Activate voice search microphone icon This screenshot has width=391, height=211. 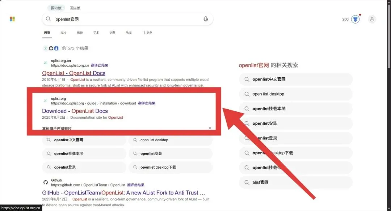point(206,19)
